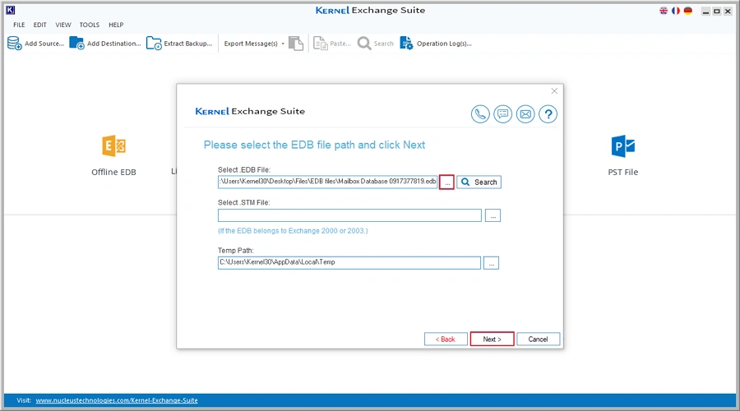Close the EDB selection dialog

tap(554, 91)
